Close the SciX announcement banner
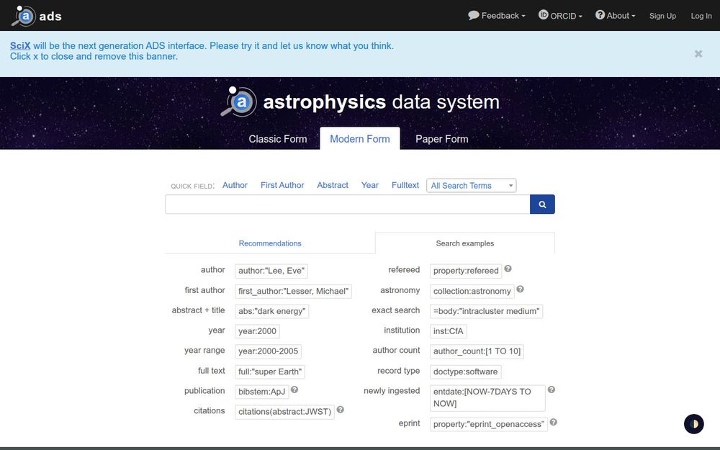 [698, 54]
